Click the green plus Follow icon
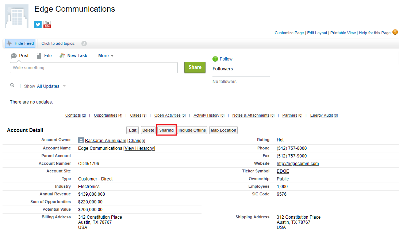 pyautogui.click(x=216, y=59)
